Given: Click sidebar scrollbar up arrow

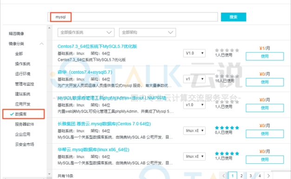Looking at the screenshot, I should [49, 28].
